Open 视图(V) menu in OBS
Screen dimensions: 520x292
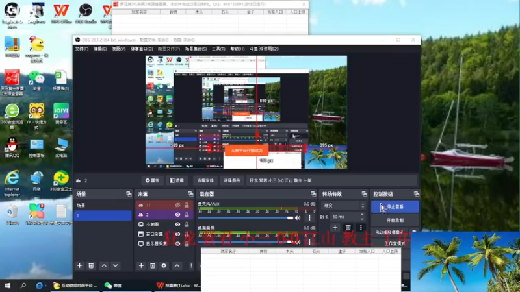pos(118,49)
